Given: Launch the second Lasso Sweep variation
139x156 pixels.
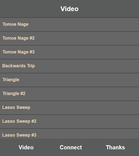Looking at the screenshot, I should (69, 121).
